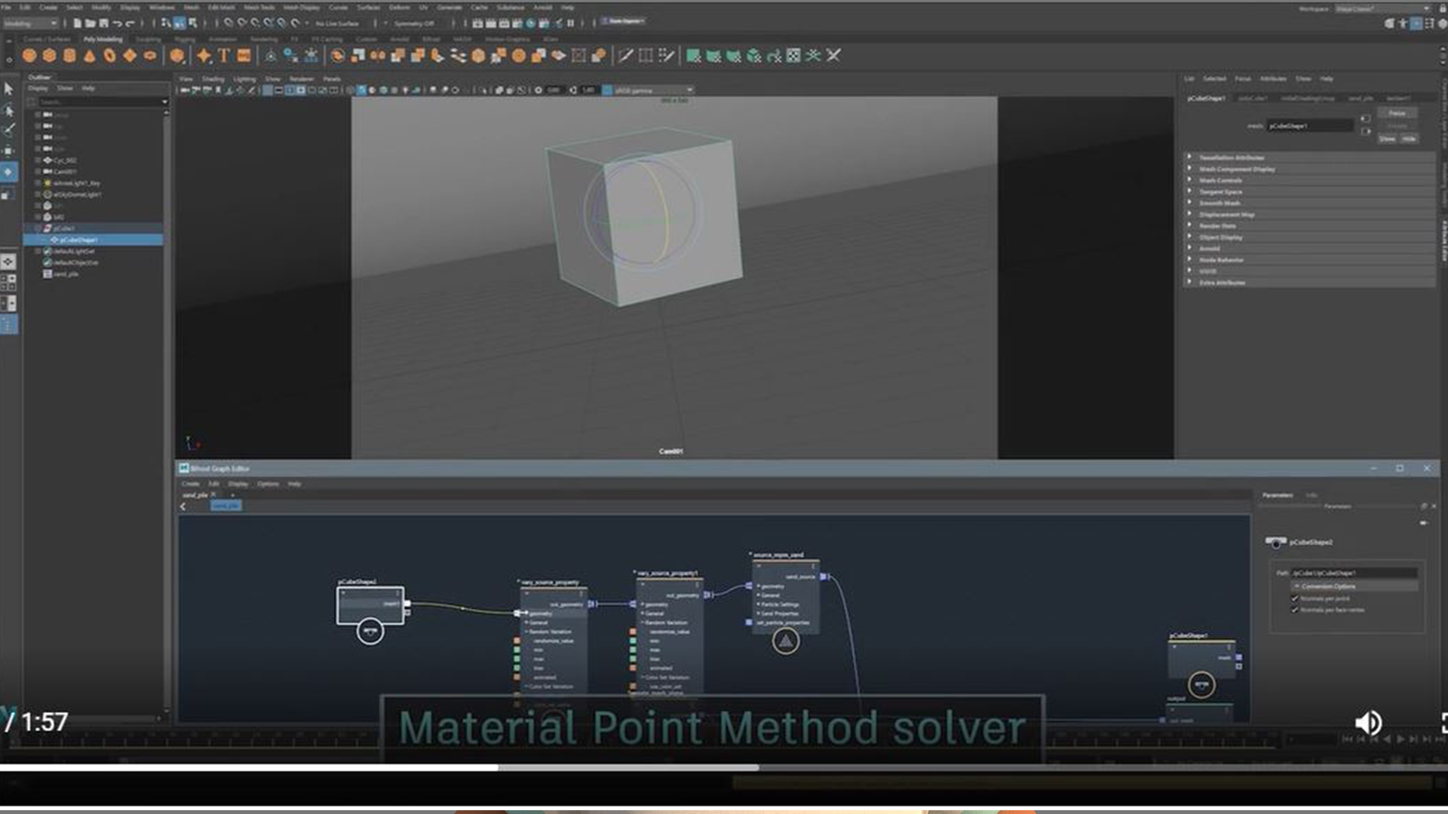Click the polygon Type (T) shelf icon

(224, 56)
